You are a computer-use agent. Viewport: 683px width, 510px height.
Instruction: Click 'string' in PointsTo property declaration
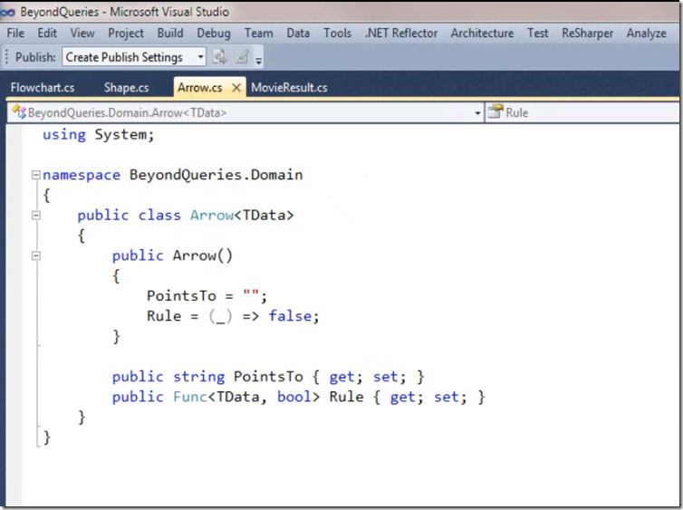point(198,377)
